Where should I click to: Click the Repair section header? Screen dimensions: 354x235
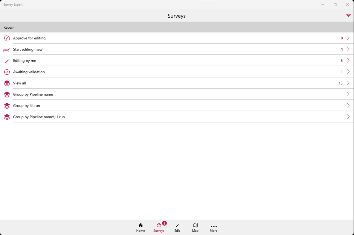(x=177, y=27)
